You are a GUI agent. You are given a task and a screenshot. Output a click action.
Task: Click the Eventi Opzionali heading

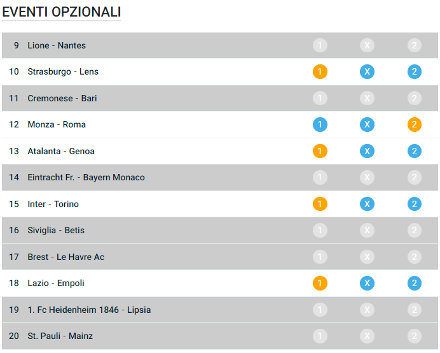62,12
